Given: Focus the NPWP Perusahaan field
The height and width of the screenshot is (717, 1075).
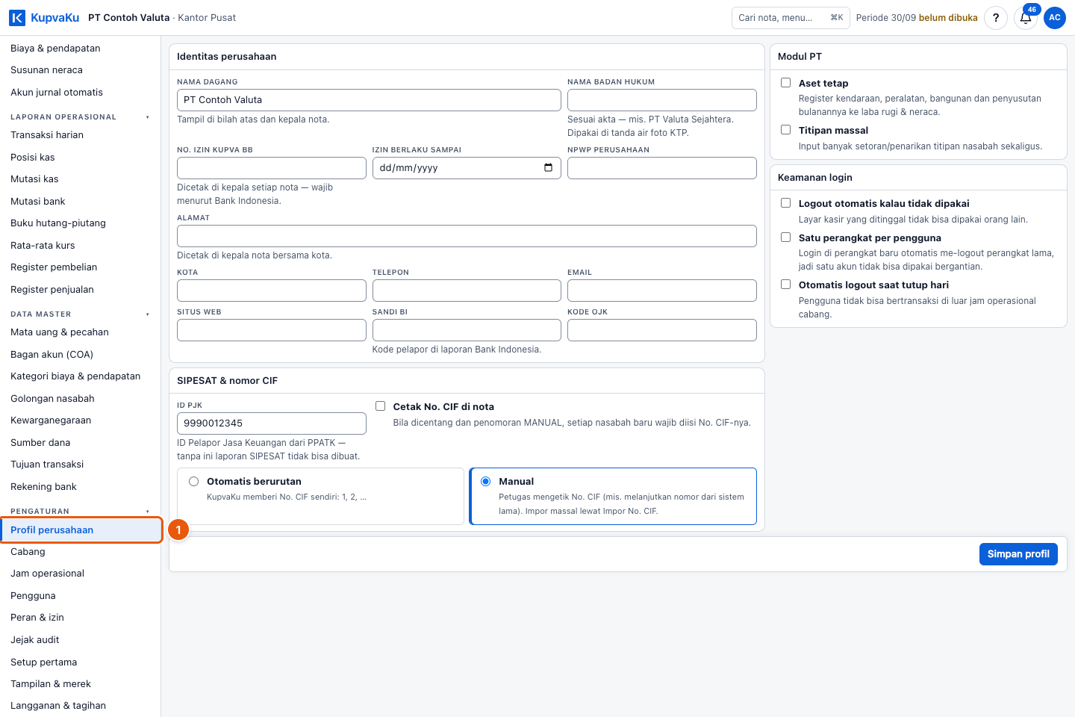Looking at the screenshot, I should tap(662, 168).
